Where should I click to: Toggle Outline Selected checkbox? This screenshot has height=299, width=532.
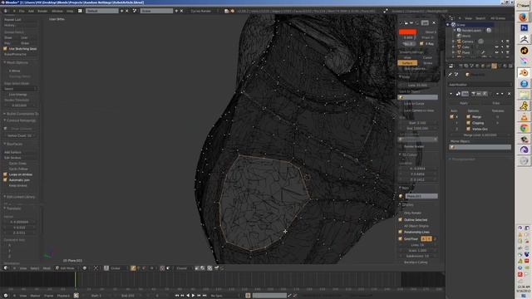pos(401,219)
